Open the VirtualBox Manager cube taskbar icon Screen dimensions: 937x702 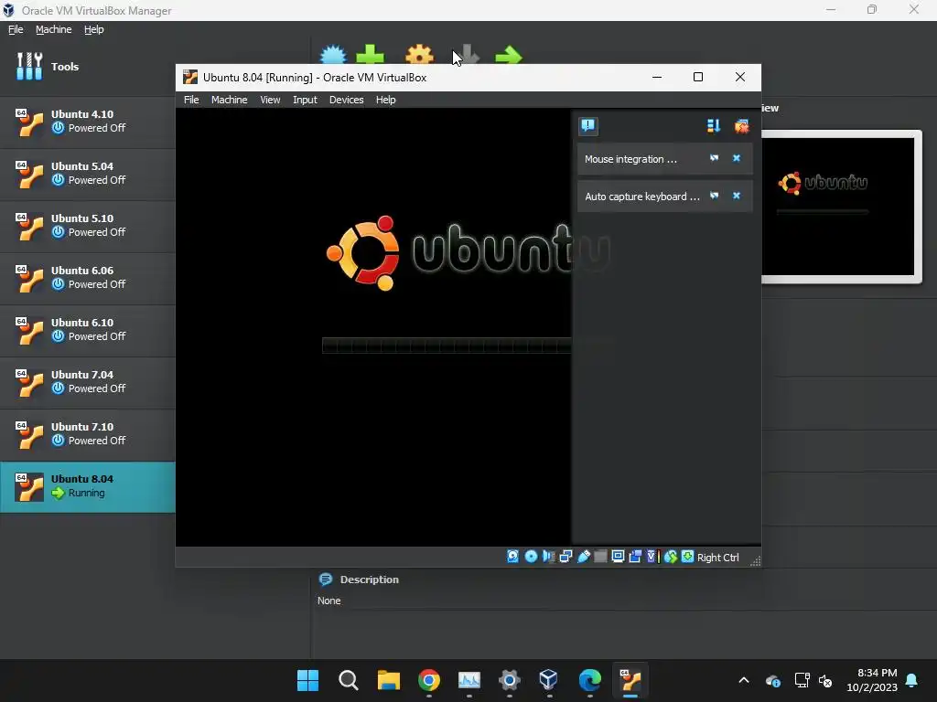click(549, 680)
